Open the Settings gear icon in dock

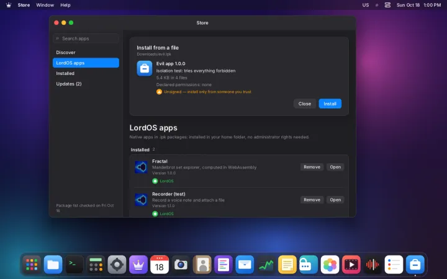pyautogui.click(x=117, y=265)
